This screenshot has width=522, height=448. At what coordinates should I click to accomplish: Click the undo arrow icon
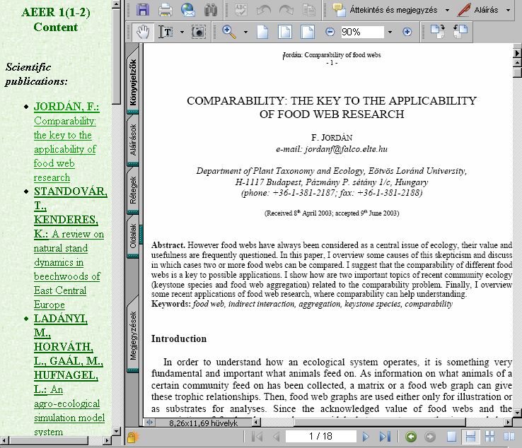point(264,10)
